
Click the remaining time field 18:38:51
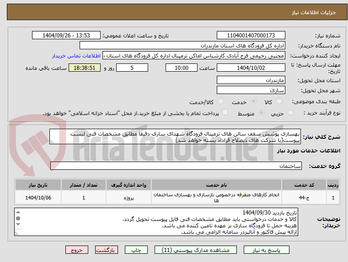point(85,68)
